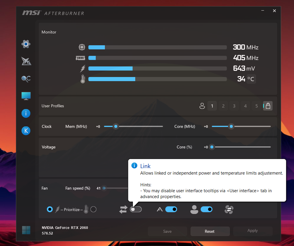Click the fan sync icon

pyautogui.click(x=229, y=210)
